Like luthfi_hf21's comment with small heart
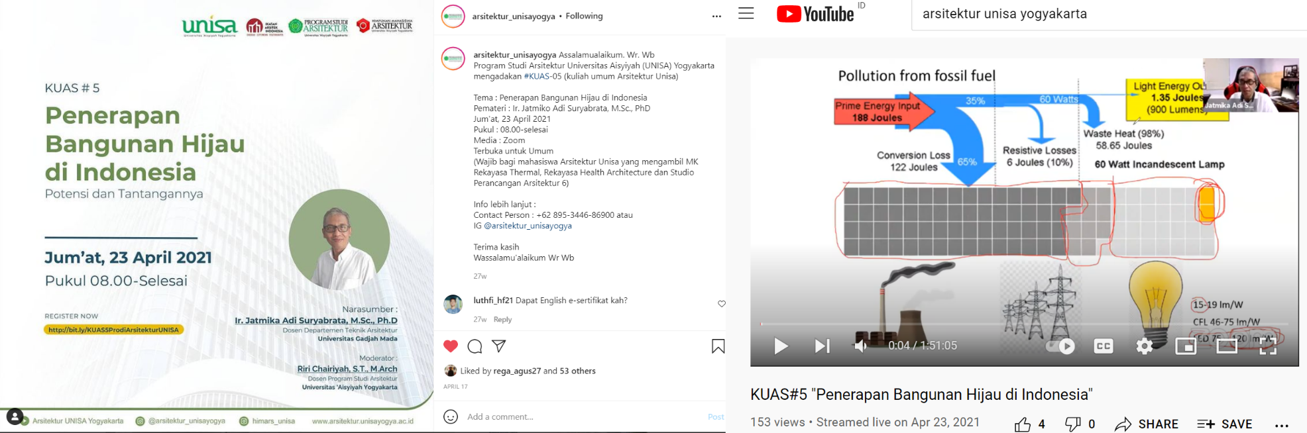Screen dimensions: 1307x433 coord(722,304)
